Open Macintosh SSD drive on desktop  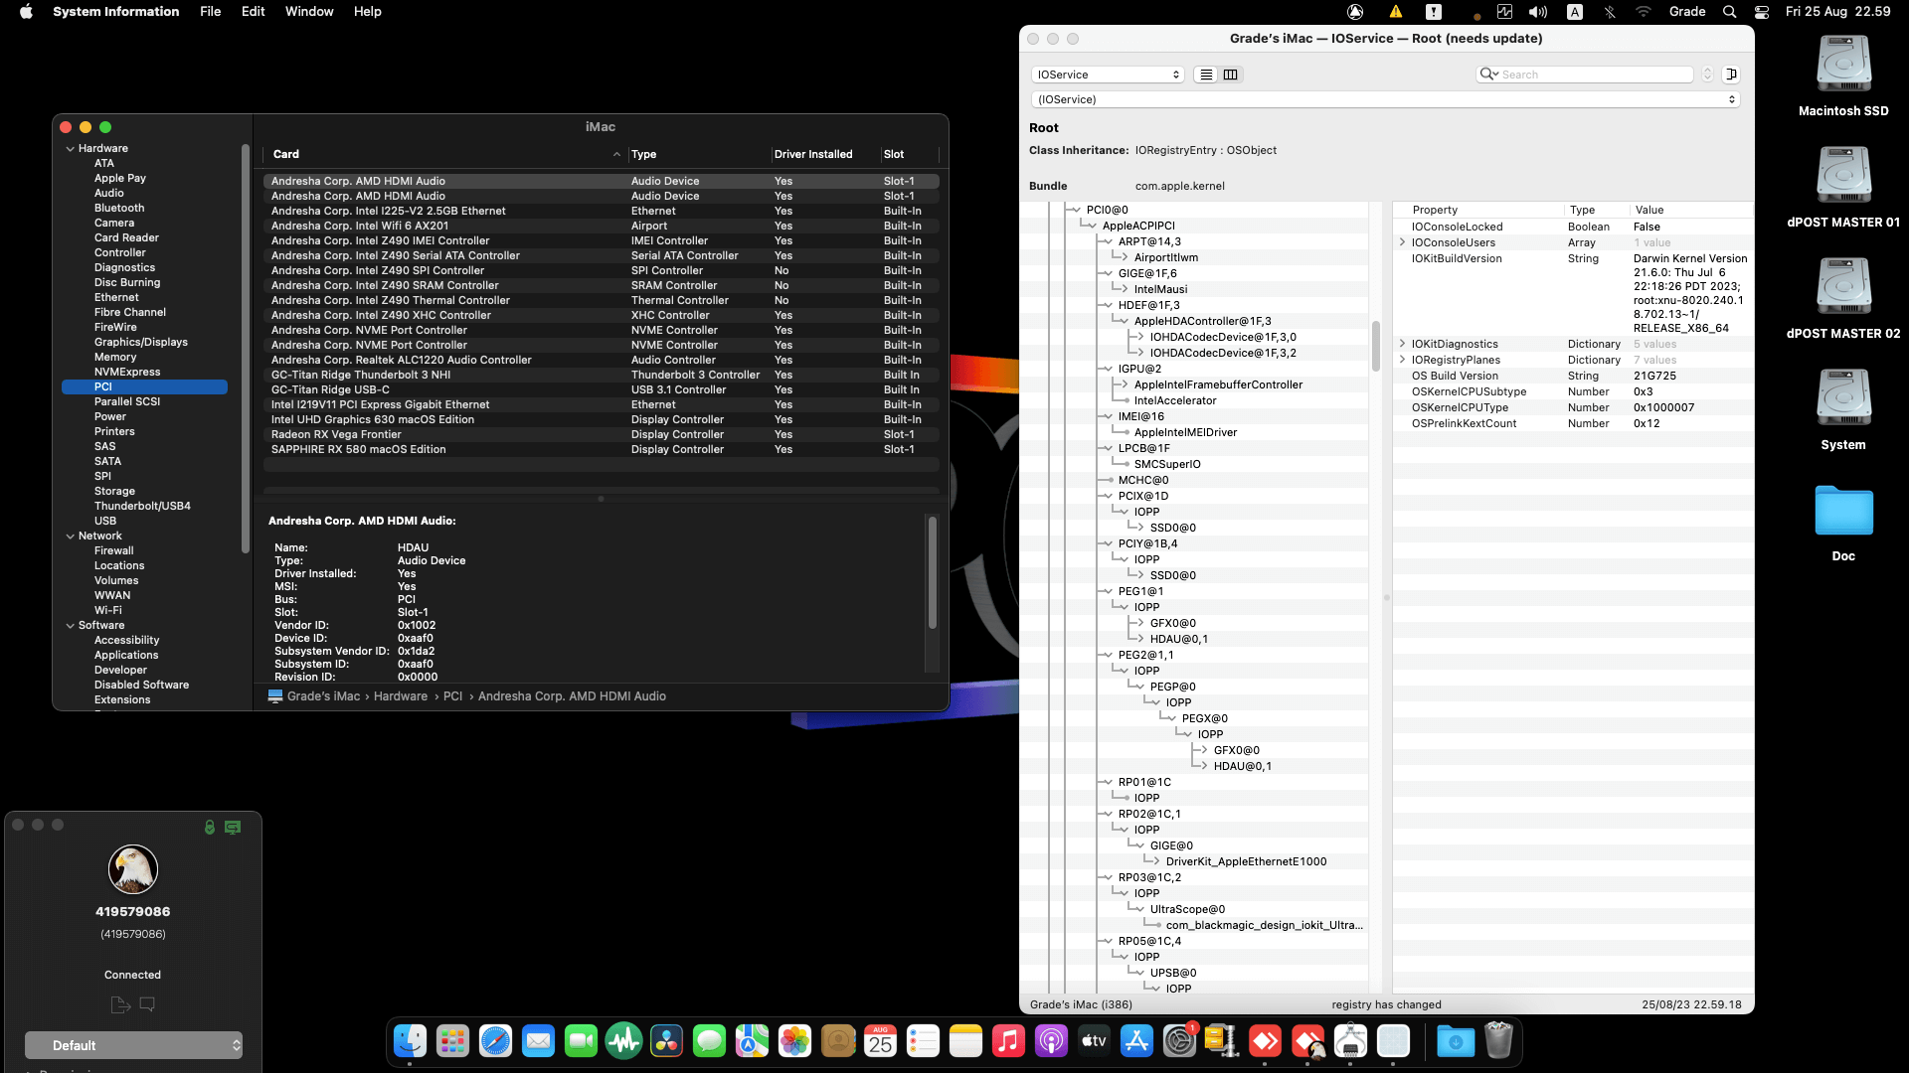click(x=1843, y=65)
